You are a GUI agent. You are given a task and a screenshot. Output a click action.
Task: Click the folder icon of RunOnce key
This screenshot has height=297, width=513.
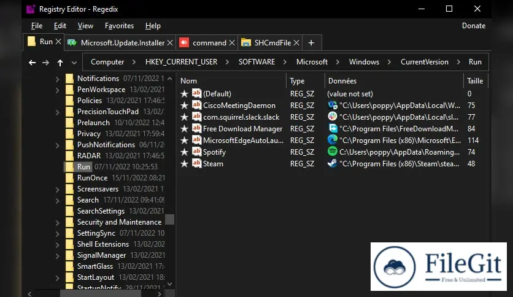click(x=69, y=178)
